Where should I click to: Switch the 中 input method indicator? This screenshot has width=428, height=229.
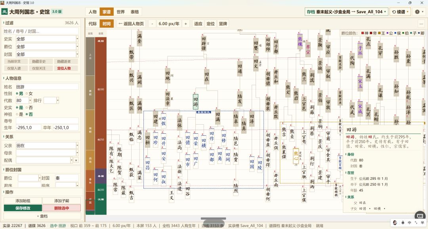[409, 223]
